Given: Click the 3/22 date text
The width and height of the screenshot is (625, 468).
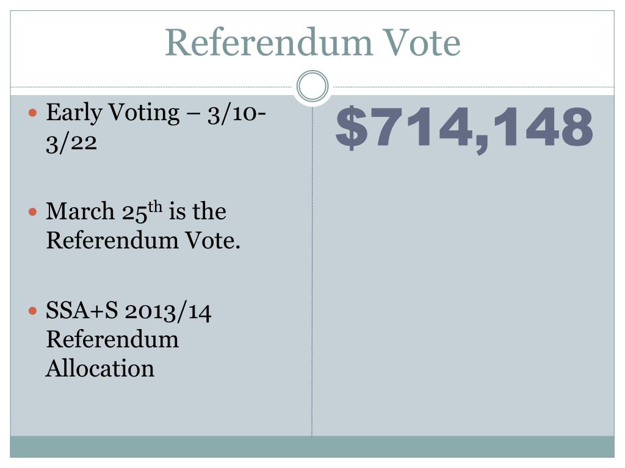Looking at the screenshot, I should 71,143.
